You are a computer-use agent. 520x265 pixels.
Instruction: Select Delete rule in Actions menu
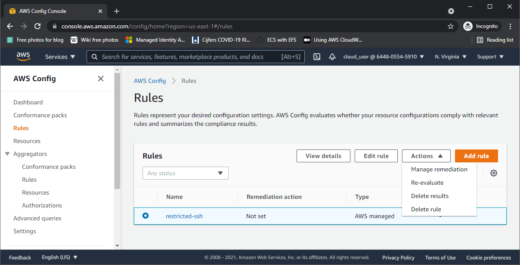click(426, 209)
